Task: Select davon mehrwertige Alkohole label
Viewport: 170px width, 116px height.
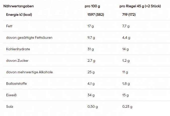Action: (x=29, y=72)
